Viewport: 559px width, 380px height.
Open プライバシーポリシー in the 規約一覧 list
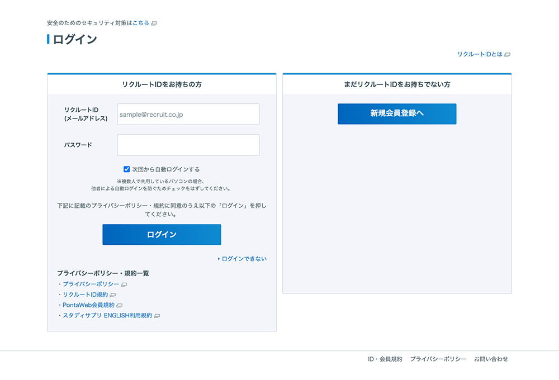click(91, 284)
